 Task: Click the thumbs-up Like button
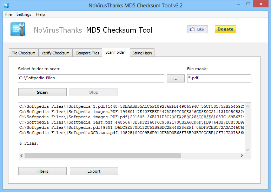click(197, 29)
